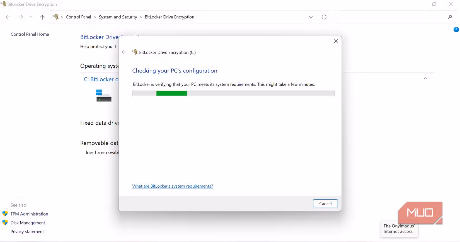Close the BitLocker Drive Encryption window

point(451,4)
